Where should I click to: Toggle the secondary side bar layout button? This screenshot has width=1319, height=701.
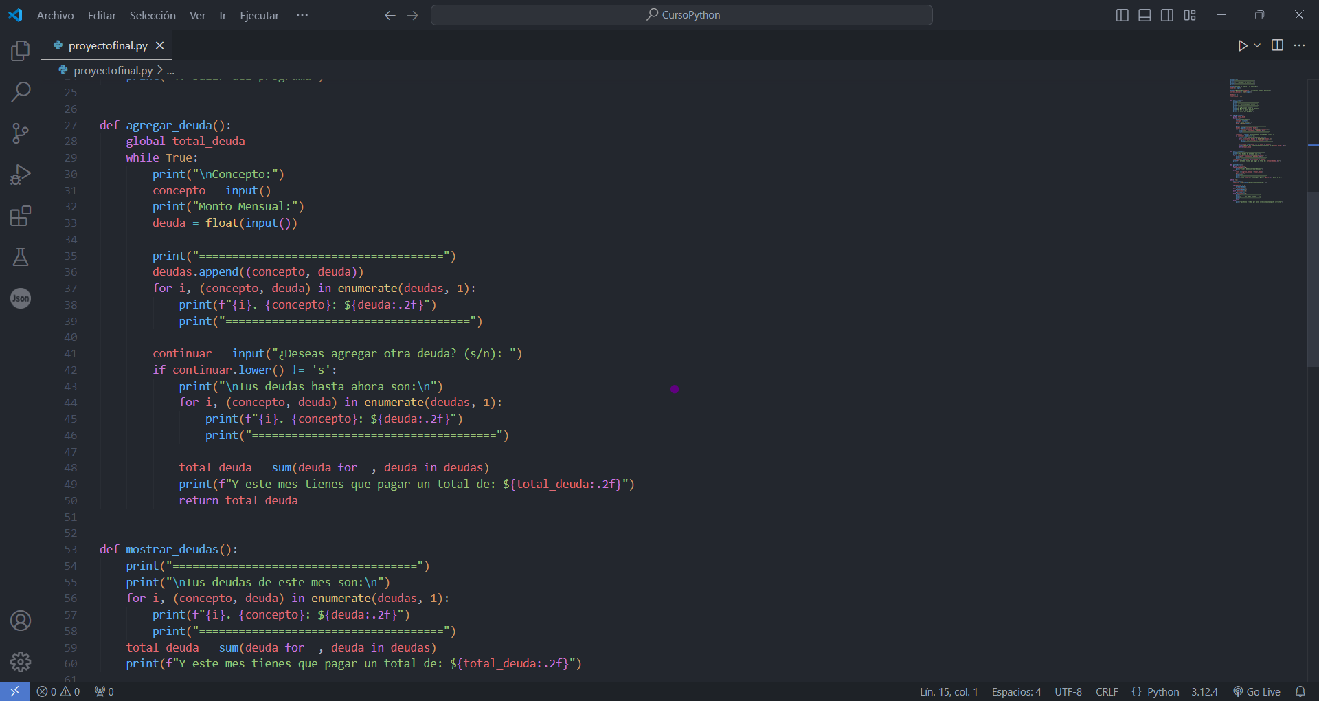click(x=1167, y=15)
